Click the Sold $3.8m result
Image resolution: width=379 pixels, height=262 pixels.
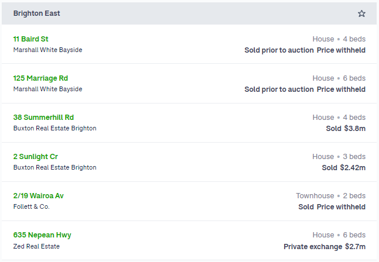346,128
